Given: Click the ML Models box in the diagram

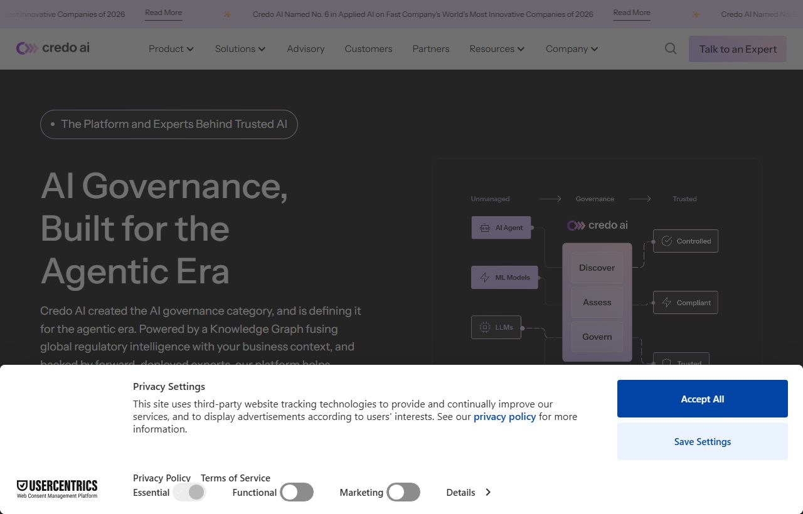Looking at the screenshot, I should tap(504, 277).
